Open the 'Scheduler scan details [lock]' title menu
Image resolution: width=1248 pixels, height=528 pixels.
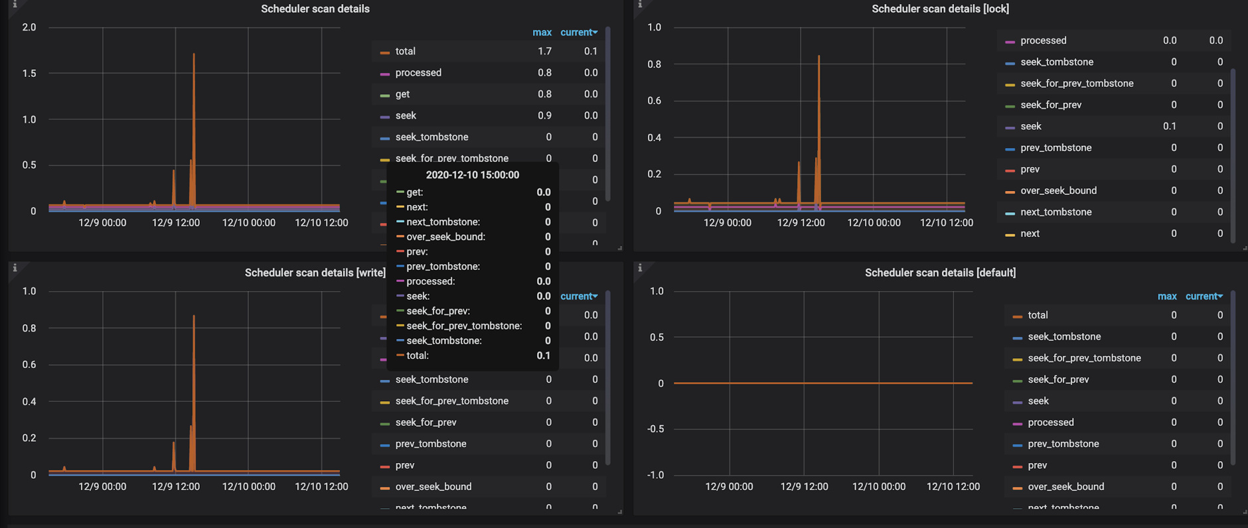[939, 9]
